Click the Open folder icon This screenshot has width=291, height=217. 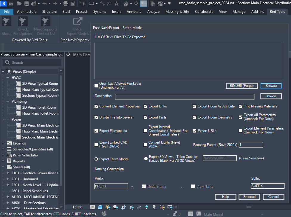pyautogui.click(x=19, y=4)
